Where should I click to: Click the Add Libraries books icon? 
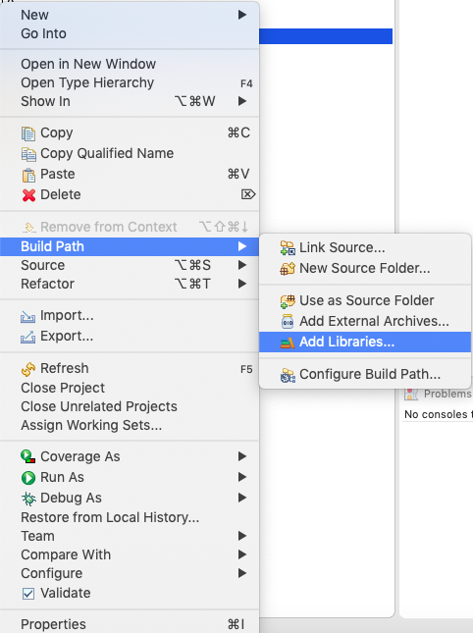click(x=288, y=343)
